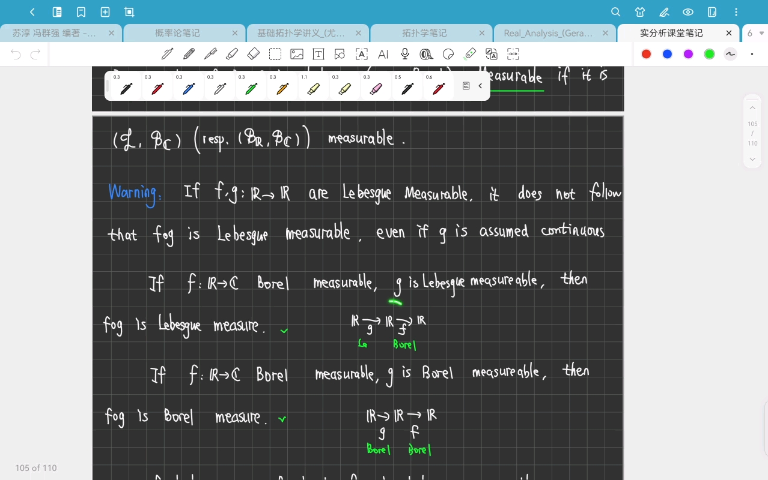Choose the blue 0.3 pen preset
The width and height of the screenshot is (768, 480).
click(x=189, y=86)
